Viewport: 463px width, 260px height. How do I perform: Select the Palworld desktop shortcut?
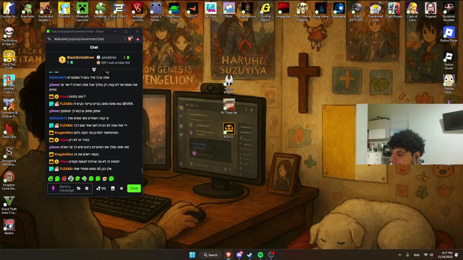pos(64,10)
